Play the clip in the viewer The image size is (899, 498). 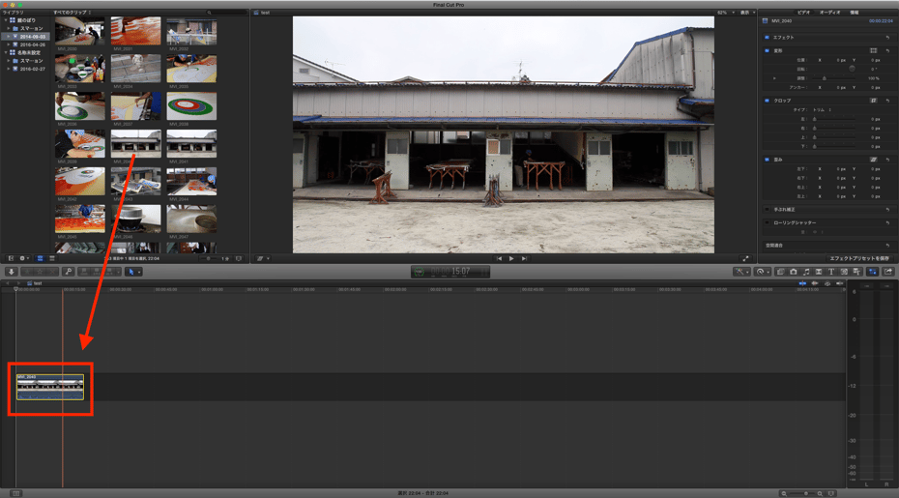pyautogui.click(x=511, y=258)
